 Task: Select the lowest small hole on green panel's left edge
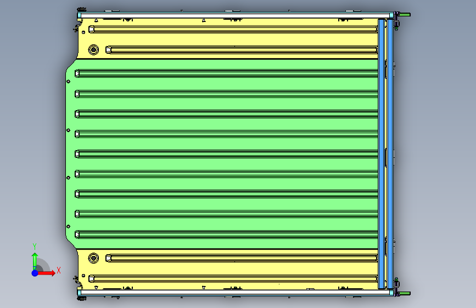(68, 226)
